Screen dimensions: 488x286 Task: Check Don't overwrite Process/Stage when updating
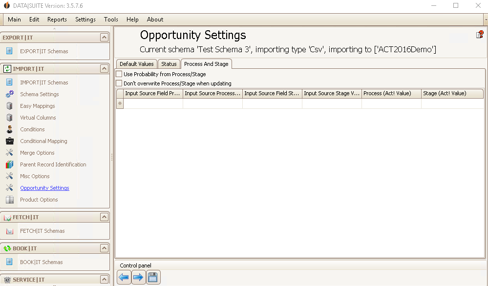(x=119, y=83)
